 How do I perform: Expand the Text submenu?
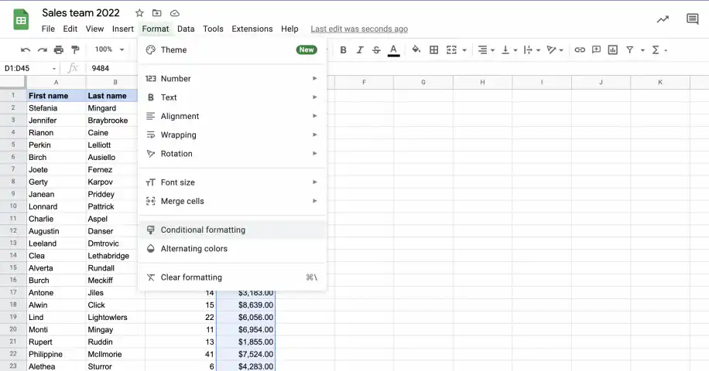coord(232,97)
